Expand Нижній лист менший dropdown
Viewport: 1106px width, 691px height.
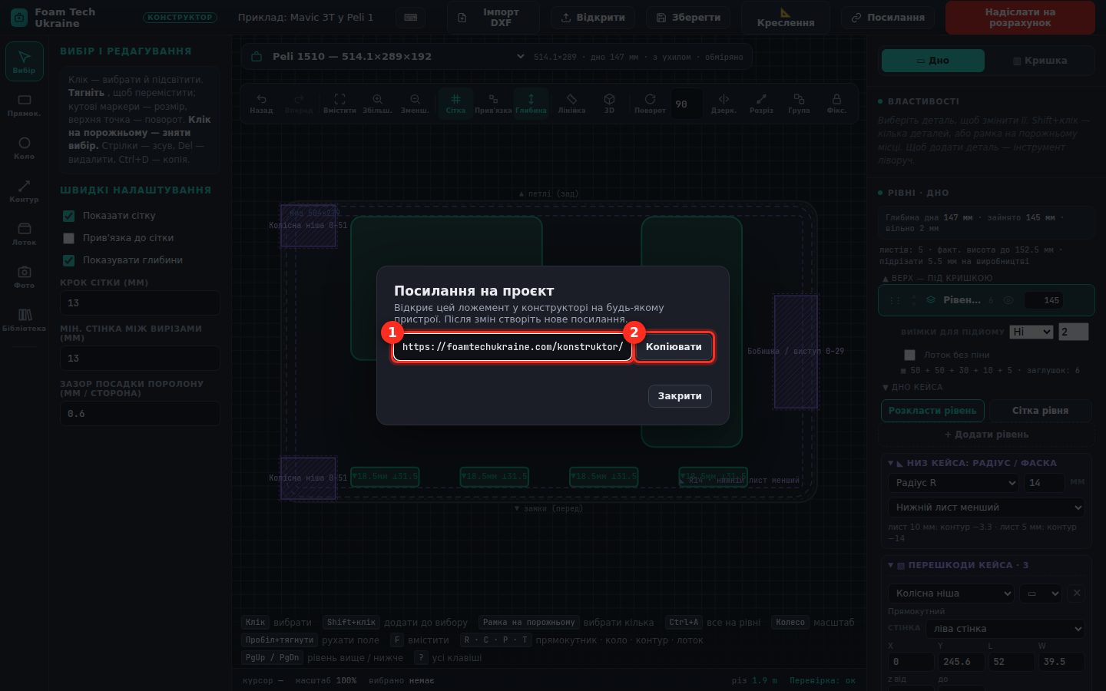coord(986,508)
